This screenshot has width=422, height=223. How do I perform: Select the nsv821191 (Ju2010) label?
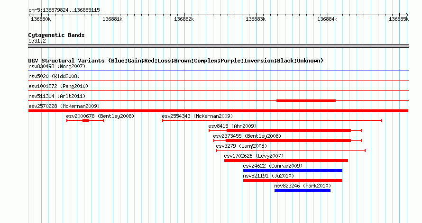tap(268, 176)
